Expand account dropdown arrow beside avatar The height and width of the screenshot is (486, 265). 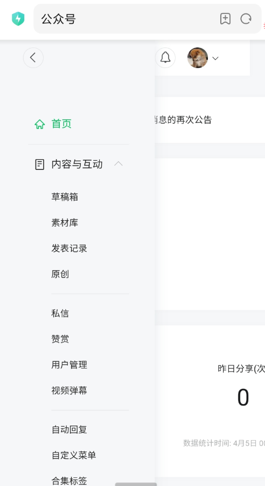pyautogui.click(x=215, y=58)
